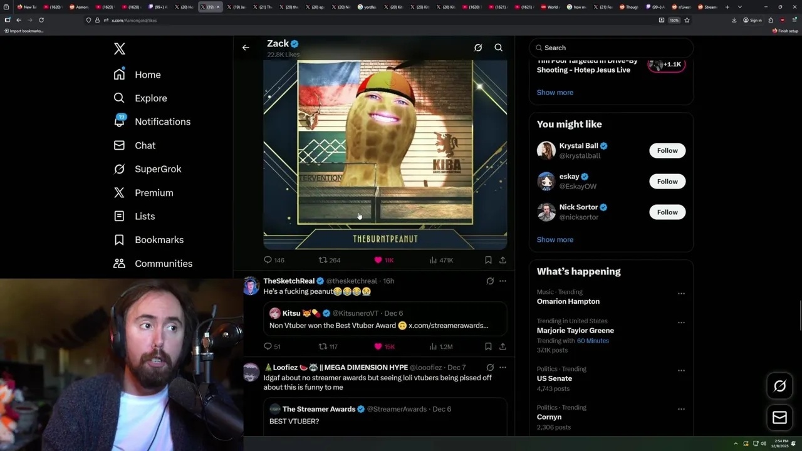Open the quoted Kitsu post
Viewport: 802px width, 451px height.
pos(385,319)
